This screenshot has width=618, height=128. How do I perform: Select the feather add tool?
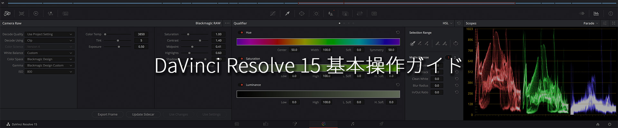(445, 43)
